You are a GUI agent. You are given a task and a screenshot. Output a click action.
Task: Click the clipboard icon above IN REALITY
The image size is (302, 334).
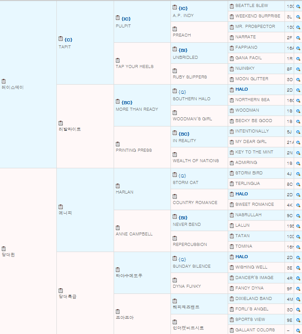click(174, 133)
